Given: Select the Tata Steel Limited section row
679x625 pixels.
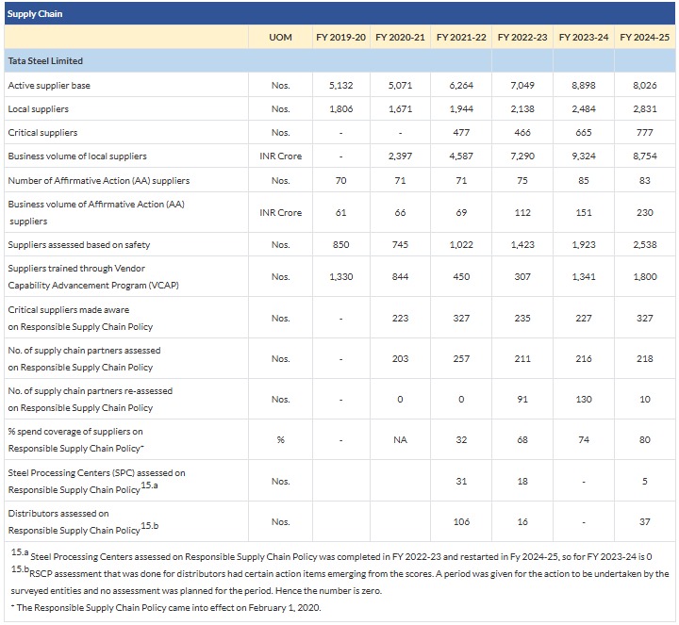Looking at the screenshot, I should point(45,61).
